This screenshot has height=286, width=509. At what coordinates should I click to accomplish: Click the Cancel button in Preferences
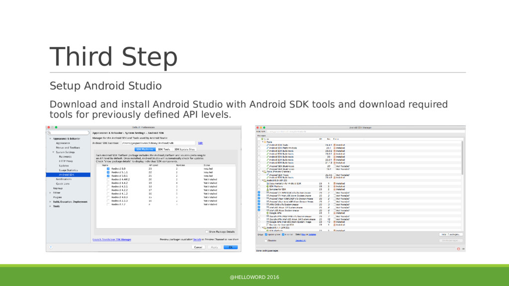pyautogui.click(x=198, y=247)
